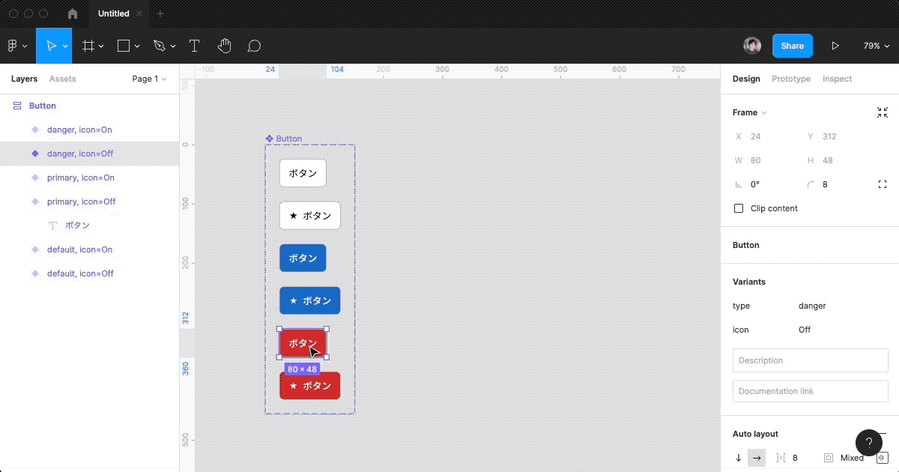Open the Figma main menu icon

13,46
